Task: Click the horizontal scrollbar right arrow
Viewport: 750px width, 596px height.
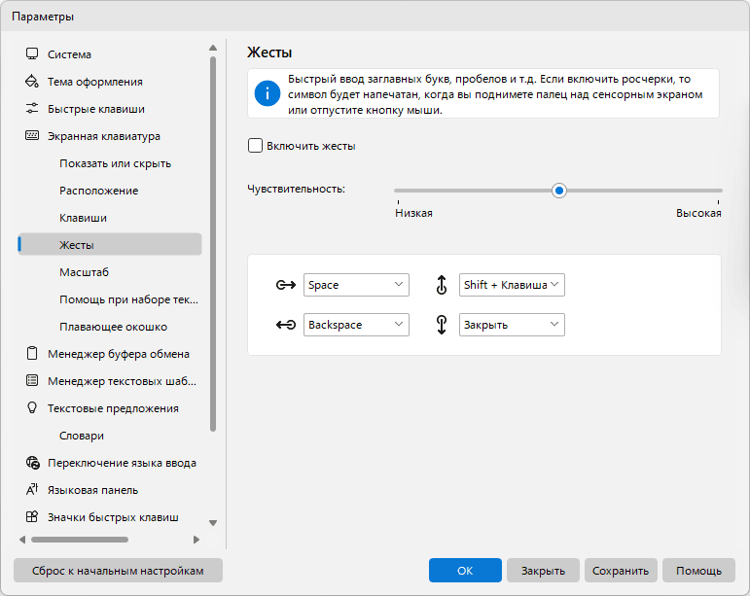Action: tap(196, 540)
